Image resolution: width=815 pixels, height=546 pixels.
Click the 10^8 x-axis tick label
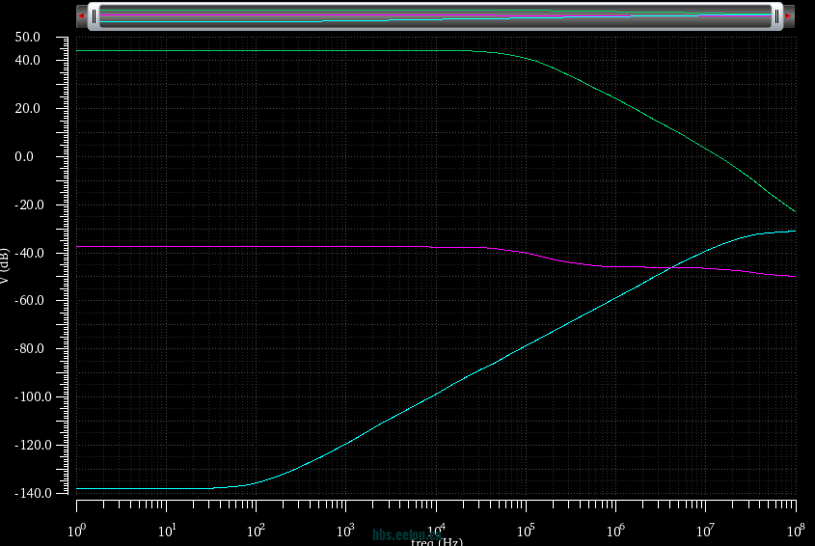pos(796,531)
